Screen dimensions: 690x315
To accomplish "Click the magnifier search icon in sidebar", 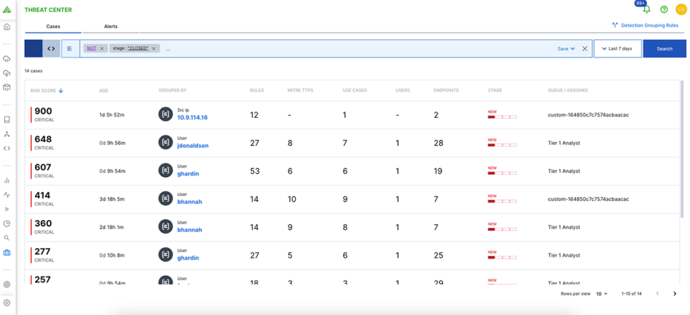I will (7, 238).
